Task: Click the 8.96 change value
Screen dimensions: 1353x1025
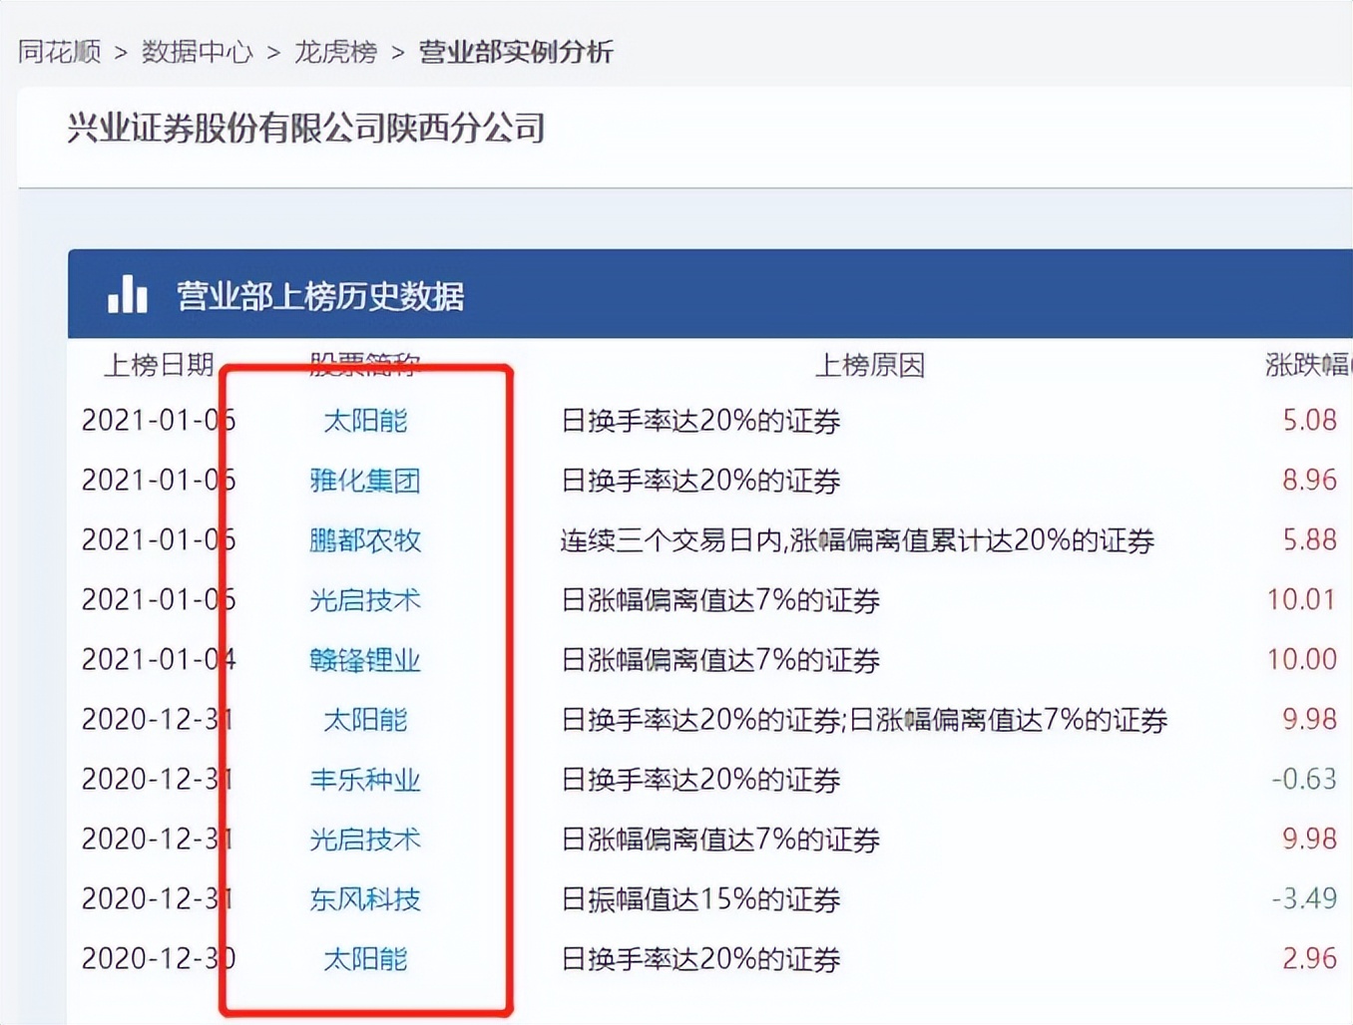Action: tap(1309, 480)
